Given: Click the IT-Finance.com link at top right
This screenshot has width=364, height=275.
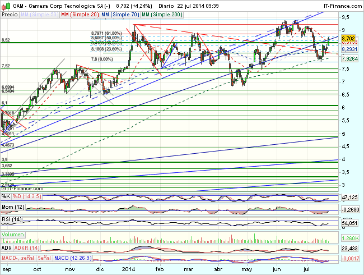Looking at the screenshot, I should [x=338, y=4].
